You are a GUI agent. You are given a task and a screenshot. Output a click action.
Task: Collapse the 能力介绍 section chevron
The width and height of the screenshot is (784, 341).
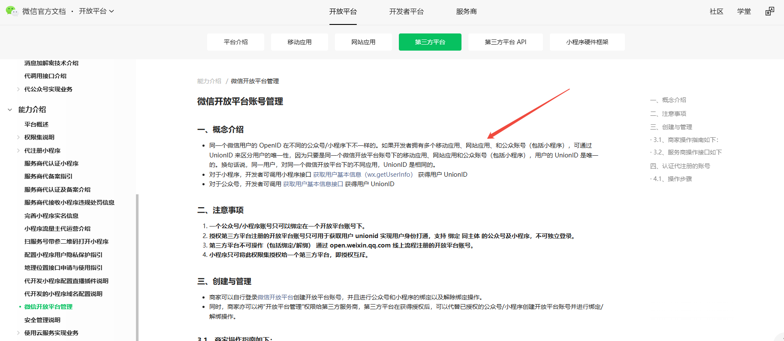(10, 110)
